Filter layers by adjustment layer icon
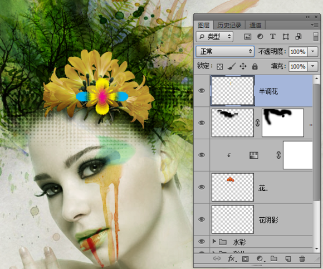The image size is (323, 269). coord(260,37)
